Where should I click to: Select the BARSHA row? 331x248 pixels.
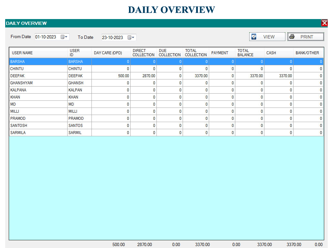pyautogui.click(x=38, y=62)
